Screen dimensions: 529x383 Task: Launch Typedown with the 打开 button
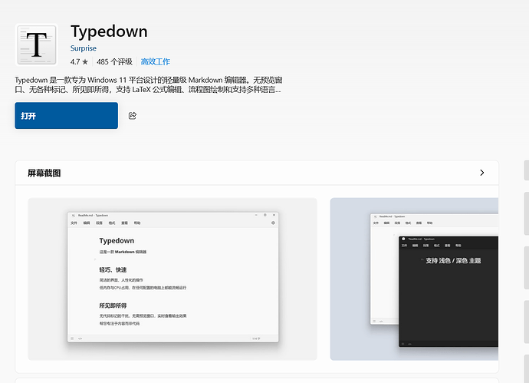click(67, 115)
